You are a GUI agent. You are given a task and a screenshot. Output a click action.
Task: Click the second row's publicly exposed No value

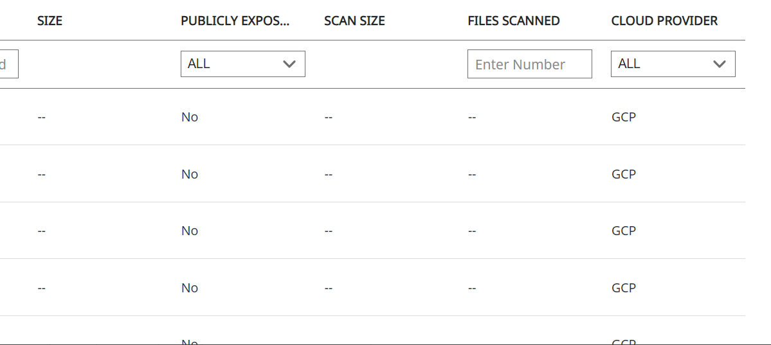[x=189, y=174]
